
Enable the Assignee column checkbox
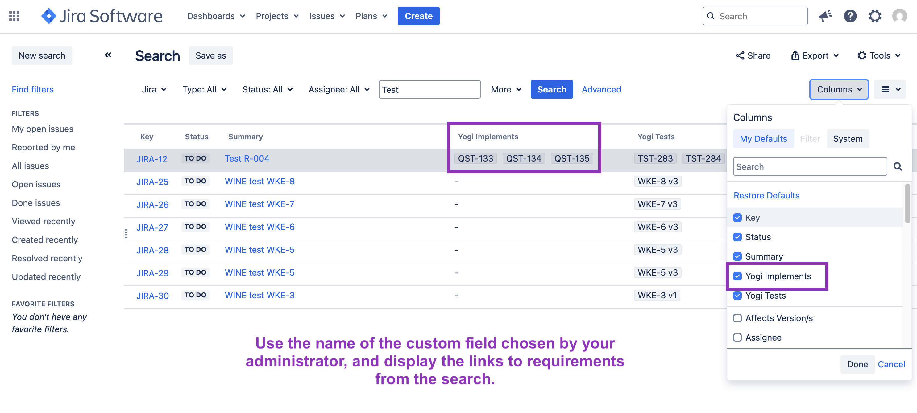(x=737, y=337)
